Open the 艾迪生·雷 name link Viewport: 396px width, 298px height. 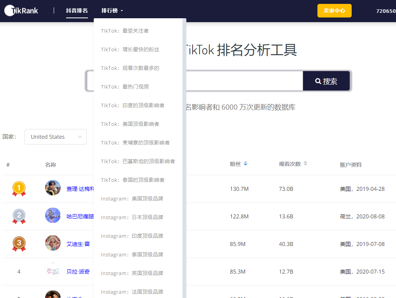78,244
